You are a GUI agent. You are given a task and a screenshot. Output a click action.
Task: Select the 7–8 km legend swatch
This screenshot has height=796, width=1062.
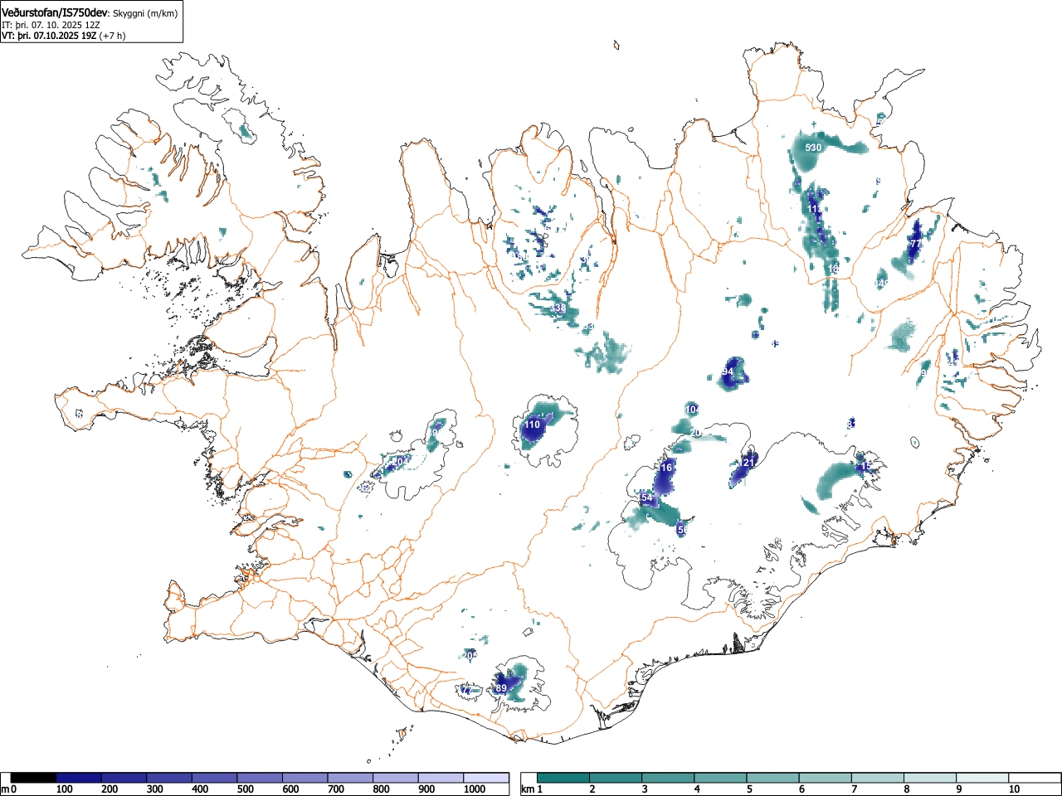(877, 778)
